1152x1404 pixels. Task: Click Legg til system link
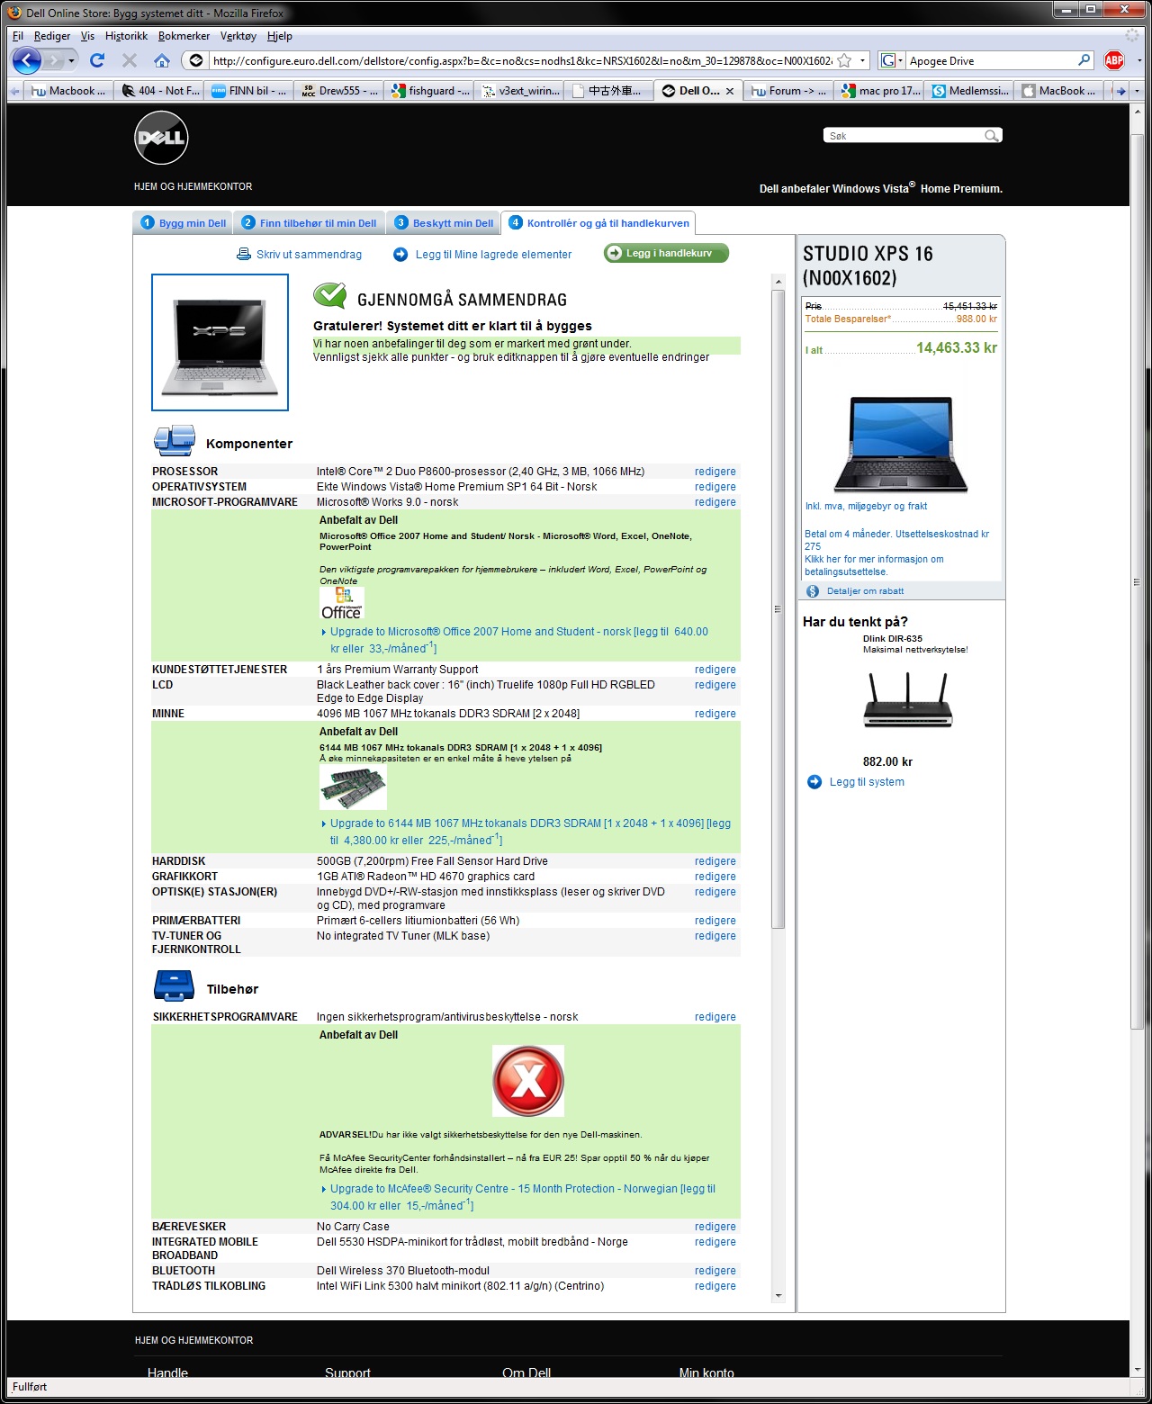pos(867,782)
